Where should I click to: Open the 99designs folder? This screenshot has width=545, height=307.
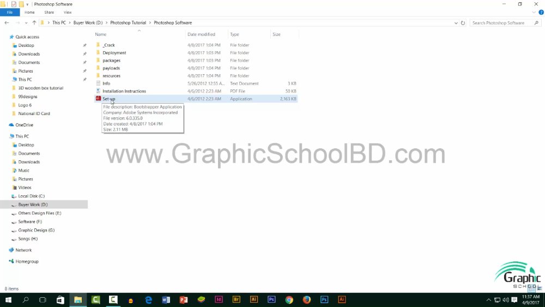pos(27,97)
